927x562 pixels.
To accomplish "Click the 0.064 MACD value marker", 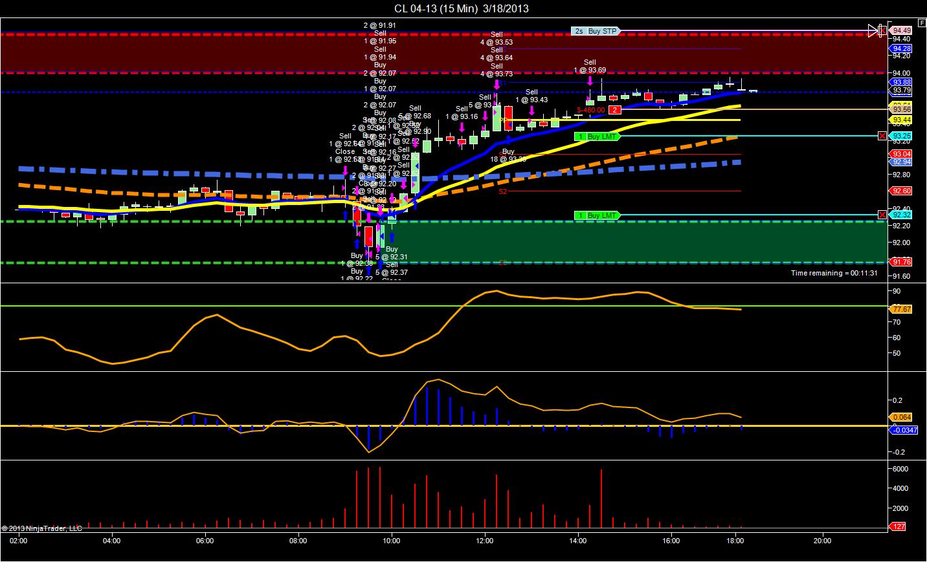I will 902,417.
